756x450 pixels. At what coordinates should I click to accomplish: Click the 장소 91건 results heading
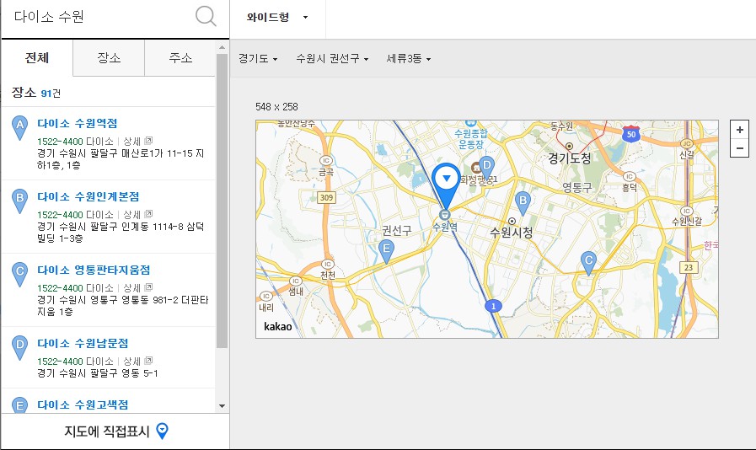(36, 93)
